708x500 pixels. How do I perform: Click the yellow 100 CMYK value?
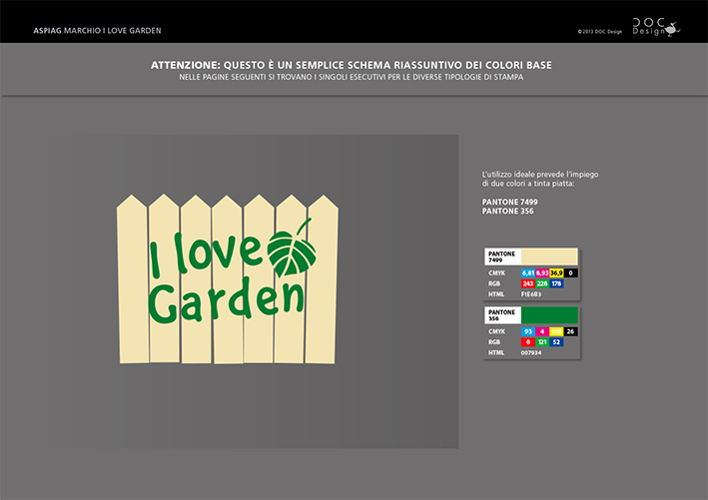556,331
